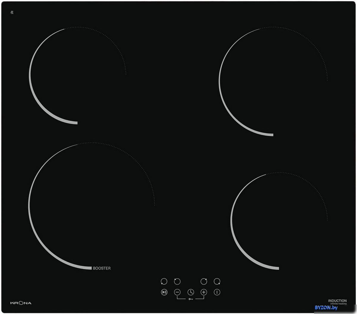Click the 'infinite heating' subtitle text
Image resolution: width=357 pixels, height=314 pixels.
[338, 304]
